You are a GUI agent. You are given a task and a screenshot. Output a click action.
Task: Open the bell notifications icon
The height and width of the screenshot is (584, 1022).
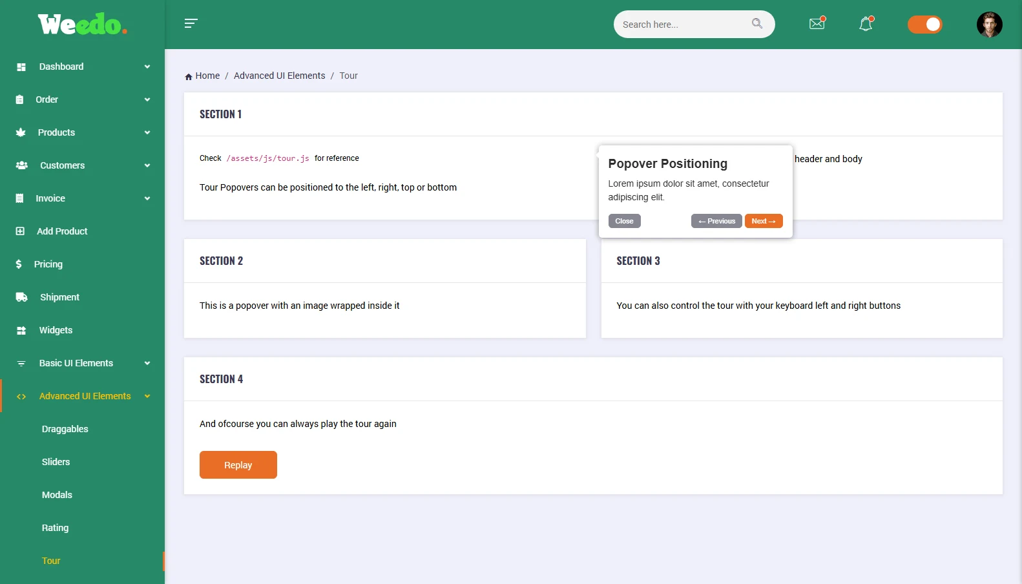(866, 24)
